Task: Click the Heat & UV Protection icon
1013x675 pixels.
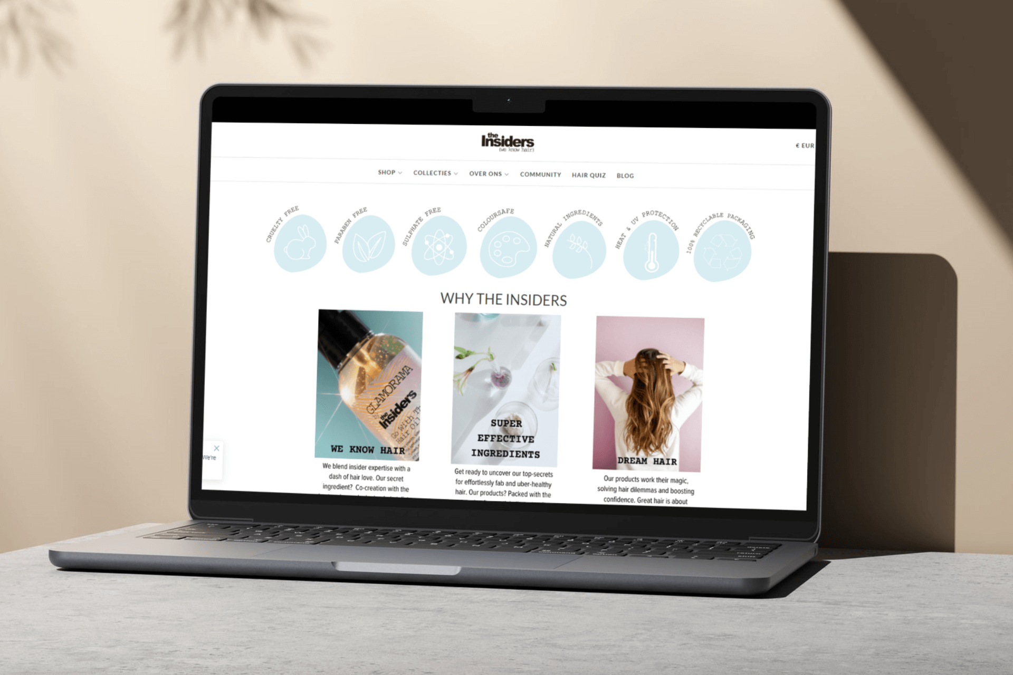Action: pyautogui.click(x=649, y=241)
